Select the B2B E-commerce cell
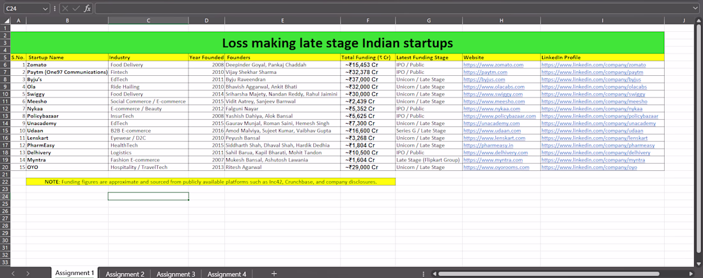 click(x=148, y=131)
